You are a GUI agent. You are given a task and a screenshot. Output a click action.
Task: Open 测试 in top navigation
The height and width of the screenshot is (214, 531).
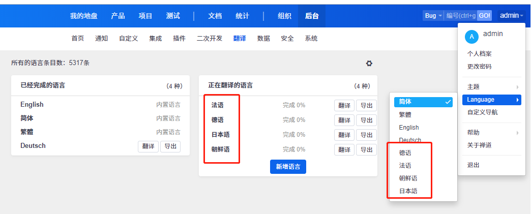point(173,16)
